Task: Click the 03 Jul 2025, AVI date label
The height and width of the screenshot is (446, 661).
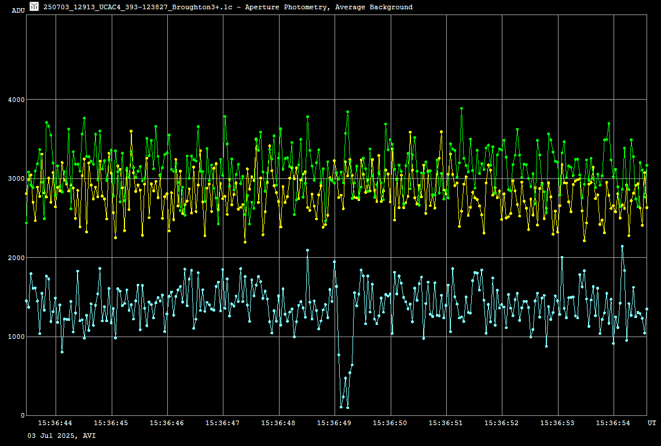Action: 62,436
